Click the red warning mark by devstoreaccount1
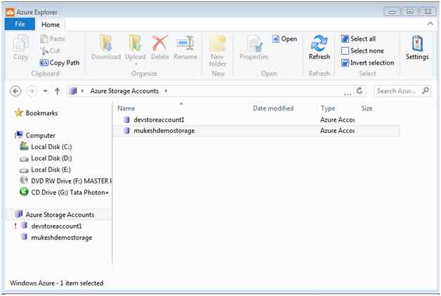Screen dimensions: 441x296 pyautogui.click(x=15, y=226)
